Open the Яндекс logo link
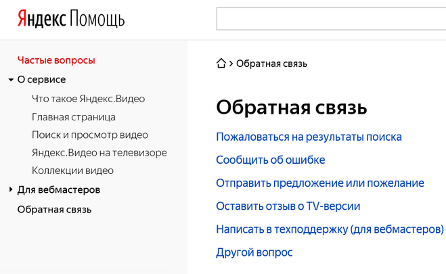Image resolution: width=446 pixels, height=274 pixels. click(x=42, y=19)
